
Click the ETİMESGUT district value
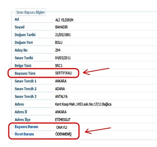click(x=63, y=120)
